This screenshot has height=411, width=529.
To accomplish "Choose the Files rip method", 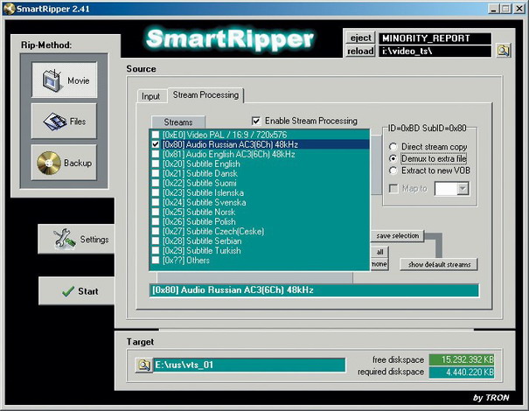I will [x=64, y=122].
